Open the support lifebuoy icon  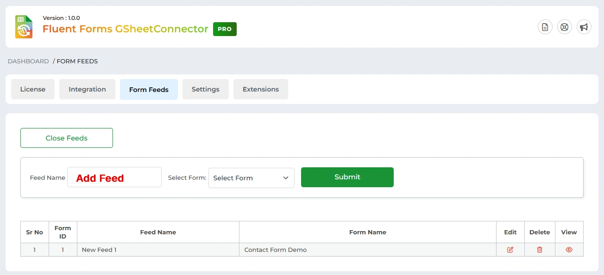tap(565, 27)
